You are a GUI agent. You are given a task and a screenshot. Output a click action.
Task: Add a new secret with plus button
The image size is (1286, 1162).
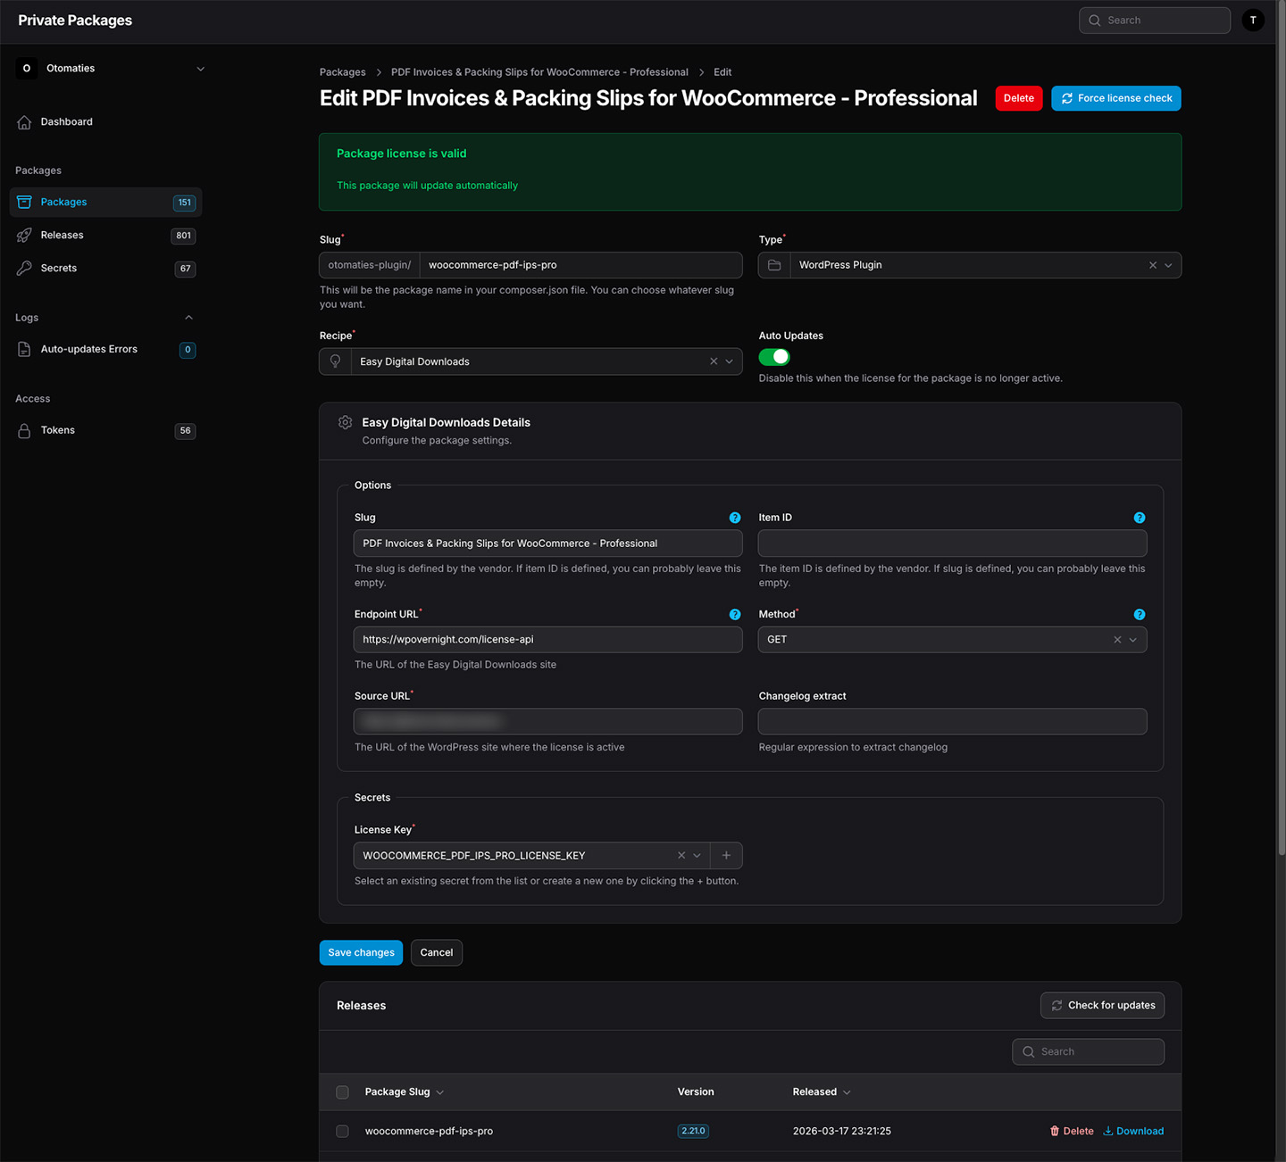coord(727,856)
